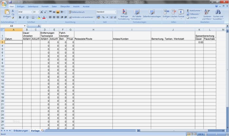Image resolution: width=229 pixels, height=136 pixels.
Task: Click Verbinden und zentrieren
Action: [81, 17]
